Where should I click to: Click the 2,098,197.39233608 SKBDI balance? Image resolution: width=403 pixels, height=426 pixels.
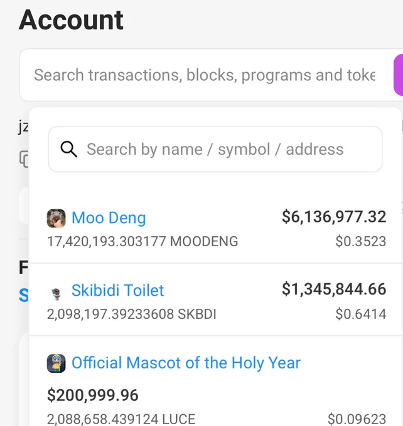coord(132,314)
